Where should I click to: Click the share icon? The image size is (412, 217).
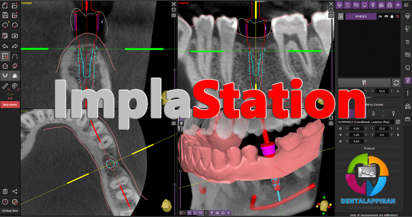[x=15, y=191]
